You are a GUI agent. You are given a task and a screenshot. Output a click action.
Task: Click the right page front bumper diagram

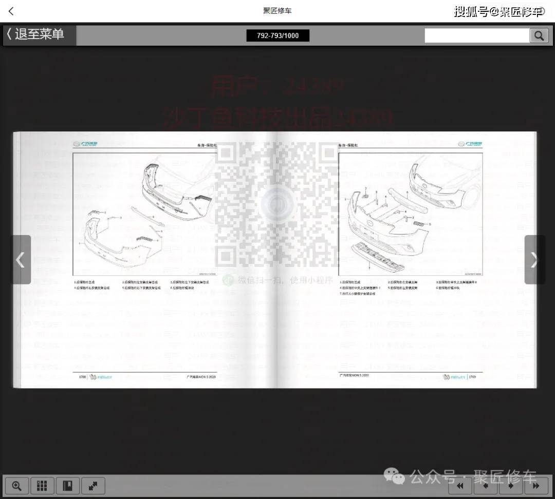point(411,214)
